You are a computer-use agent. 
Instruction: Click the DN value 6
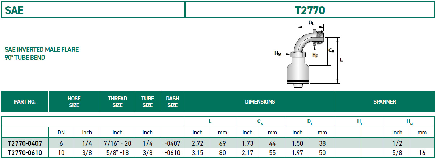pyautogui.click(x=61, y=143)
